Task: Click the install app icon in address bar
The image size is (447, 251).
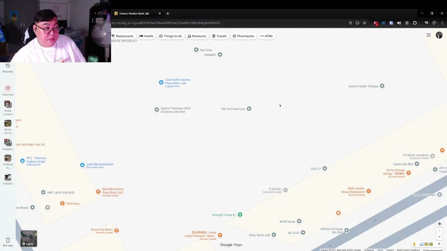Action: point(357,23)
